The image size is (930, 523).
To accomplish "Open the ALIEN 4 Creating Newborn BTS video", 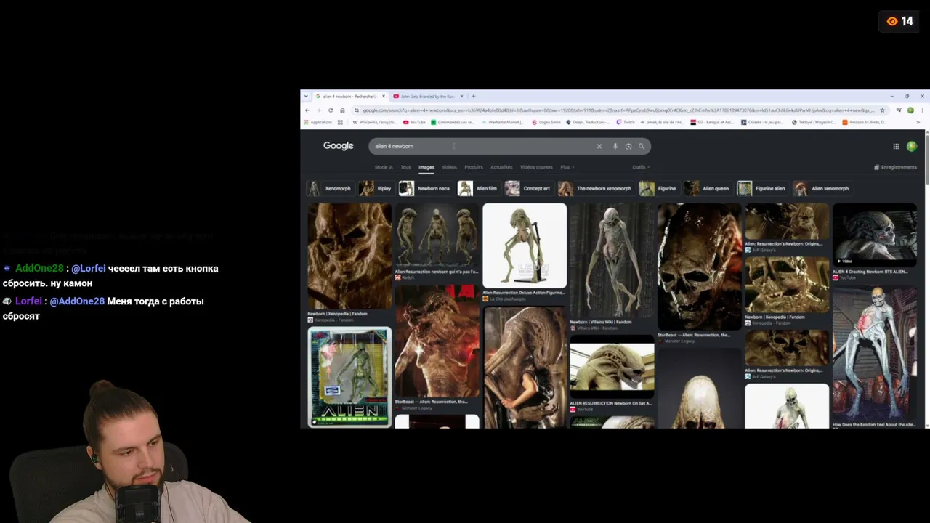I will [875, 235].
